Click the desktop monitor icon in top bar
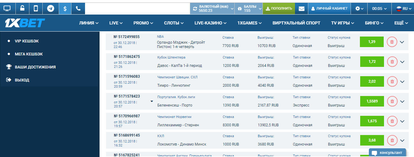 [x=7, y=8]
